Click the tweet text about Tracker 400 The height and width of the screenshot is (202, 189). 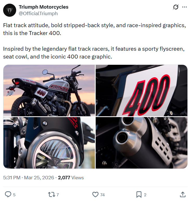(x=94, y=29)
